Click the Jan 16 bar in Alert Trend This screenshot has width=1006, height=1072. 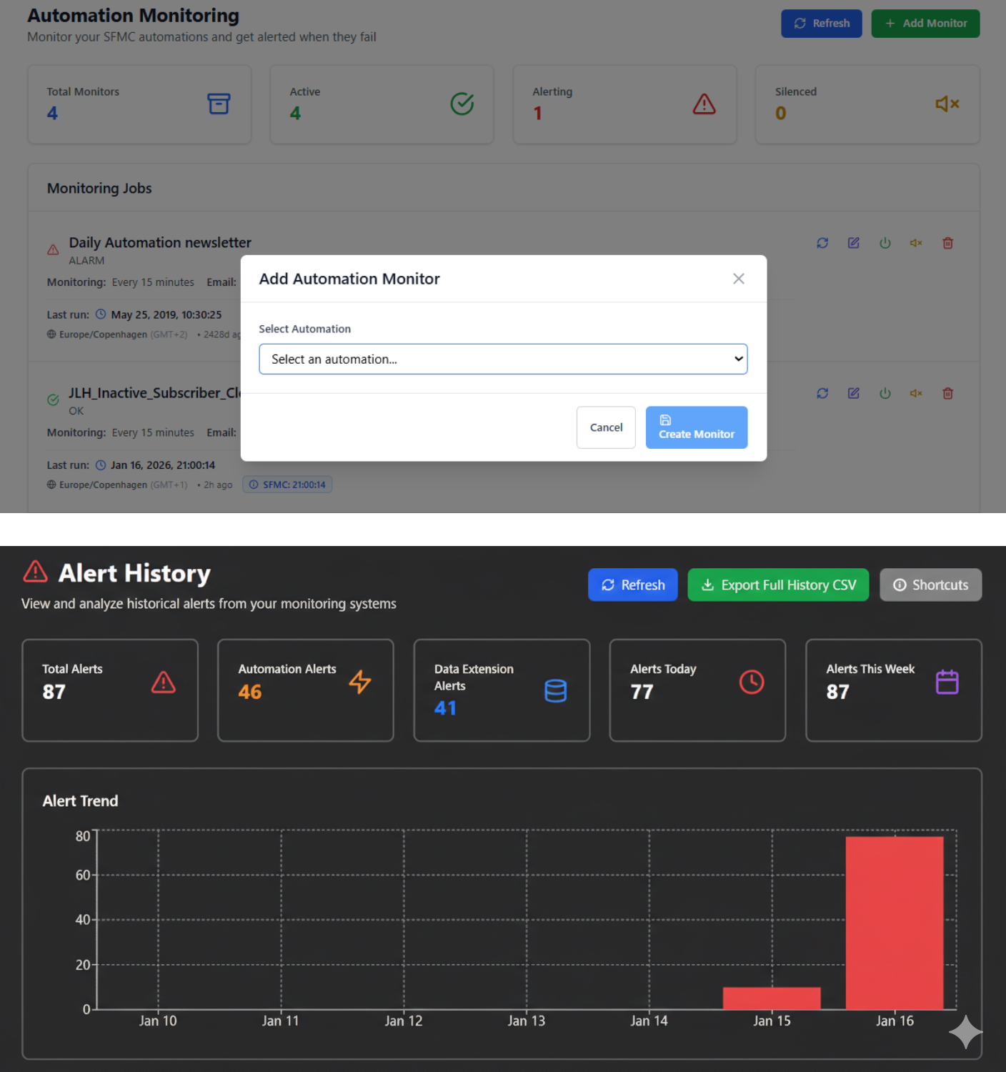895,923
